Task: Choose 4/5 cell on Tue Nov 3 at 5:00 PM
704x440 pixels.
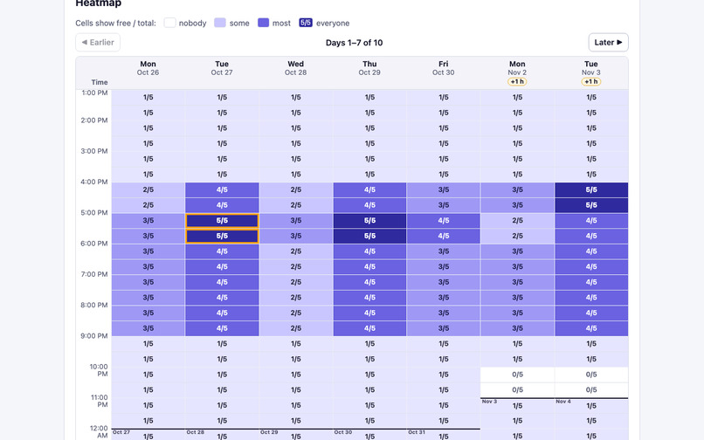Action: point(591,221)
